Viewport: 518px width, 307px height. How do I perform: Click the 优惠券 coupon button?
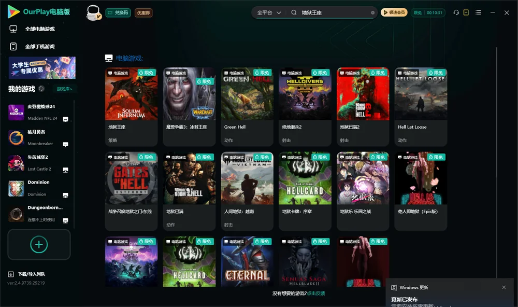coord(143,12)
